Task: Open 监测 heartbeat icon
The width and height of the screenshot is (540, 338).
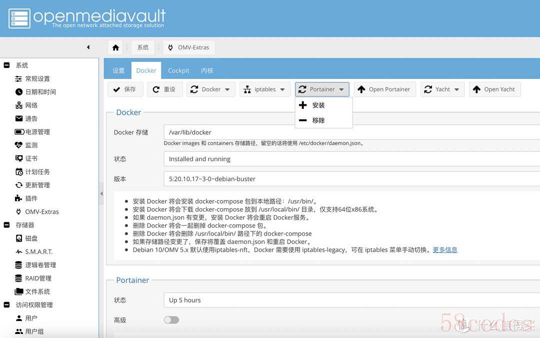Action: click(x=18, y=145)
